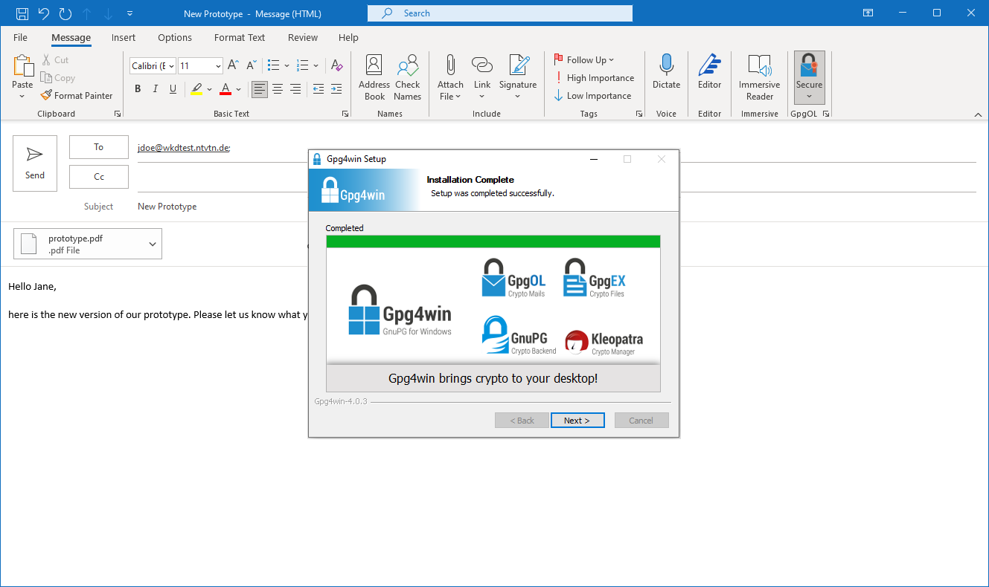Apply red font color

pyautogui.click(x=225, y=89)
